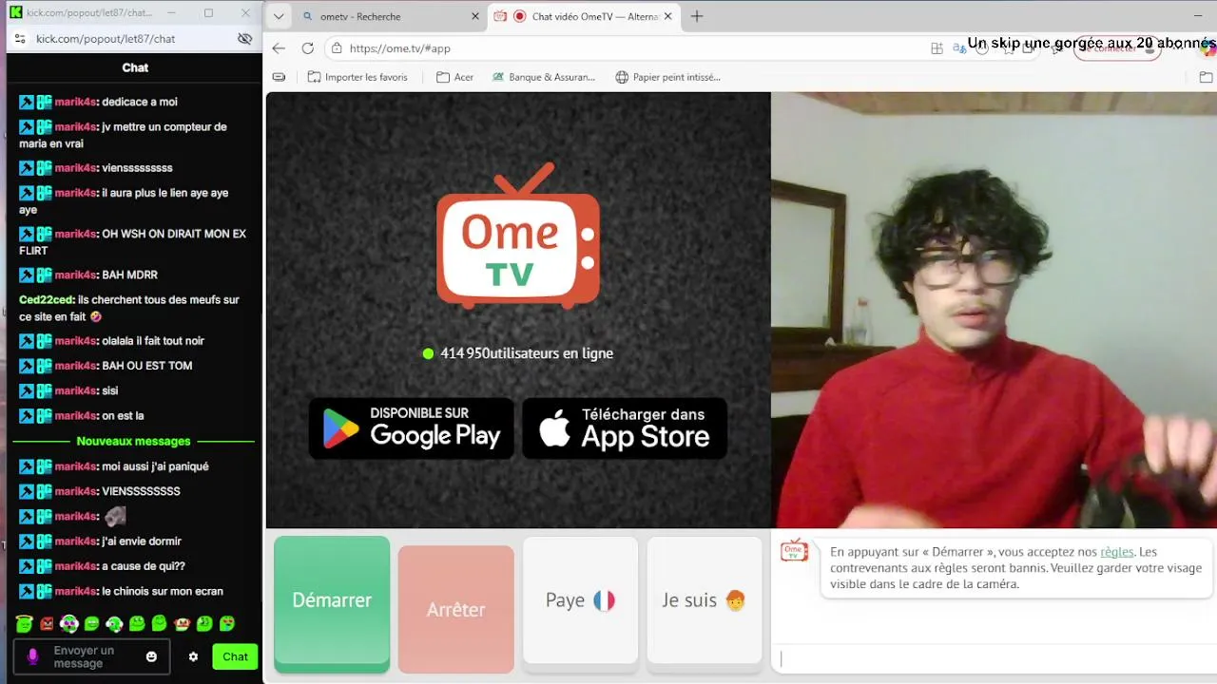Click the OmeTV logo in the video panel
Screen dimensions: 1217x684
(x=518, y=236)
